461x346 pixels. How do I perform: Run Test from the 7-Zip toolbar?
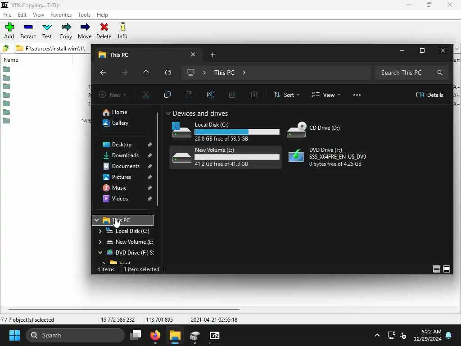pos(47,31)
